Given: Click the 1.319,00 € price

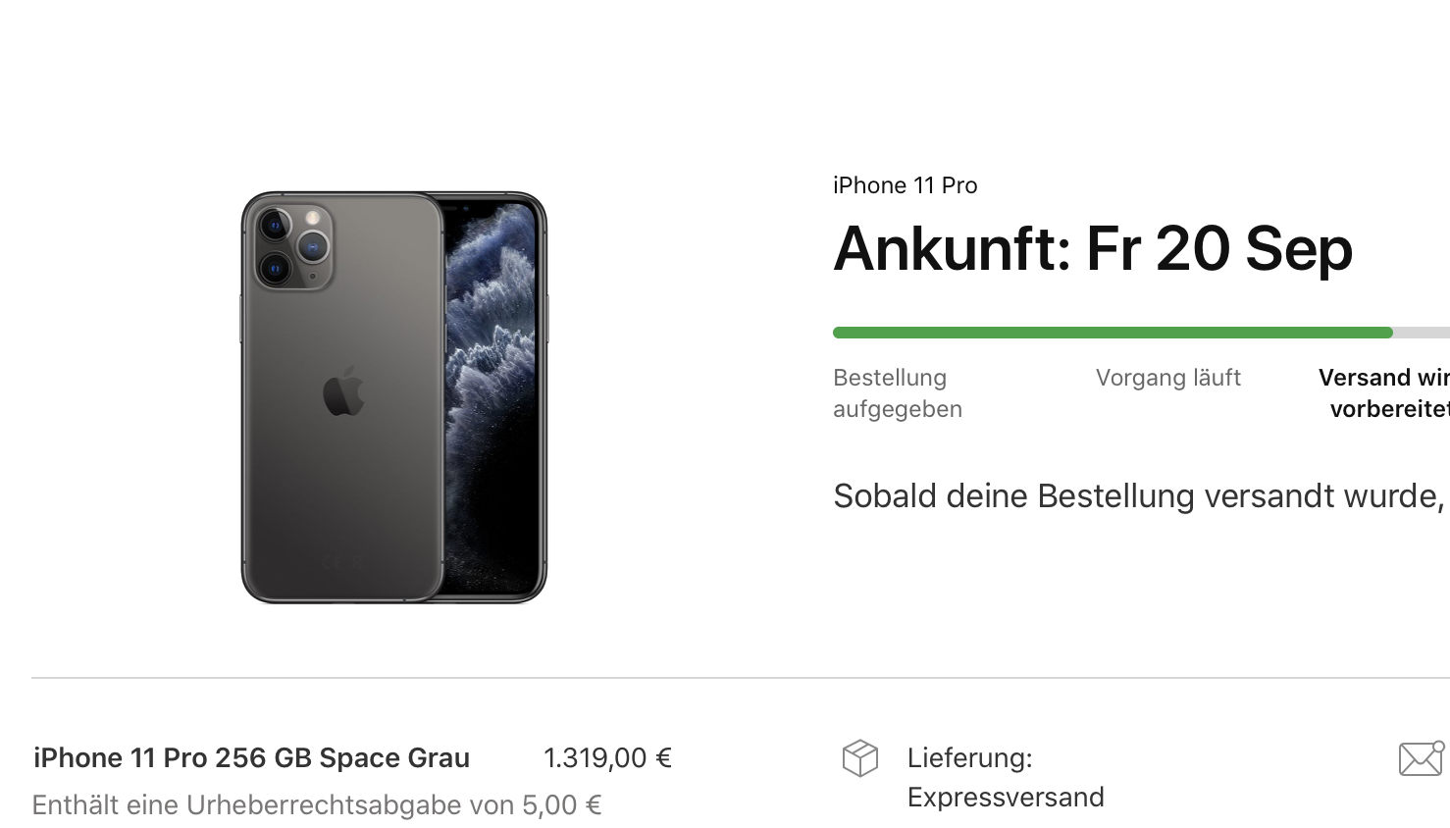Looking at the screenshot, I should [x=607, y=757].
